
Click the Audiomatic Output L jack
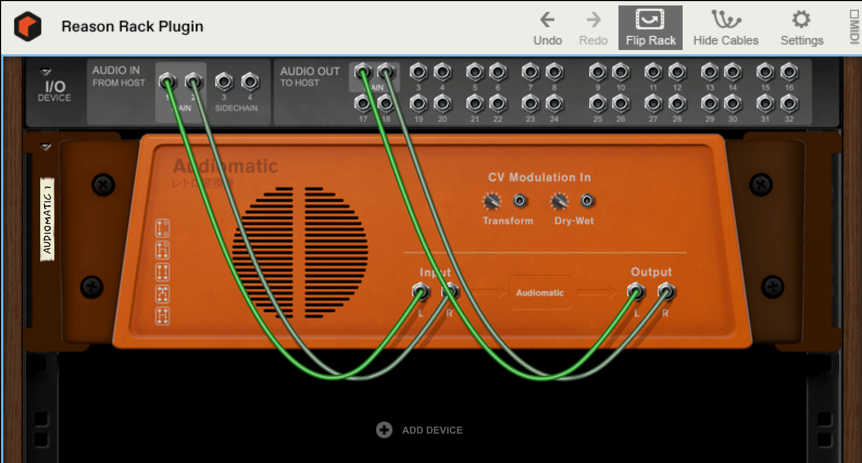click(636, 292)
